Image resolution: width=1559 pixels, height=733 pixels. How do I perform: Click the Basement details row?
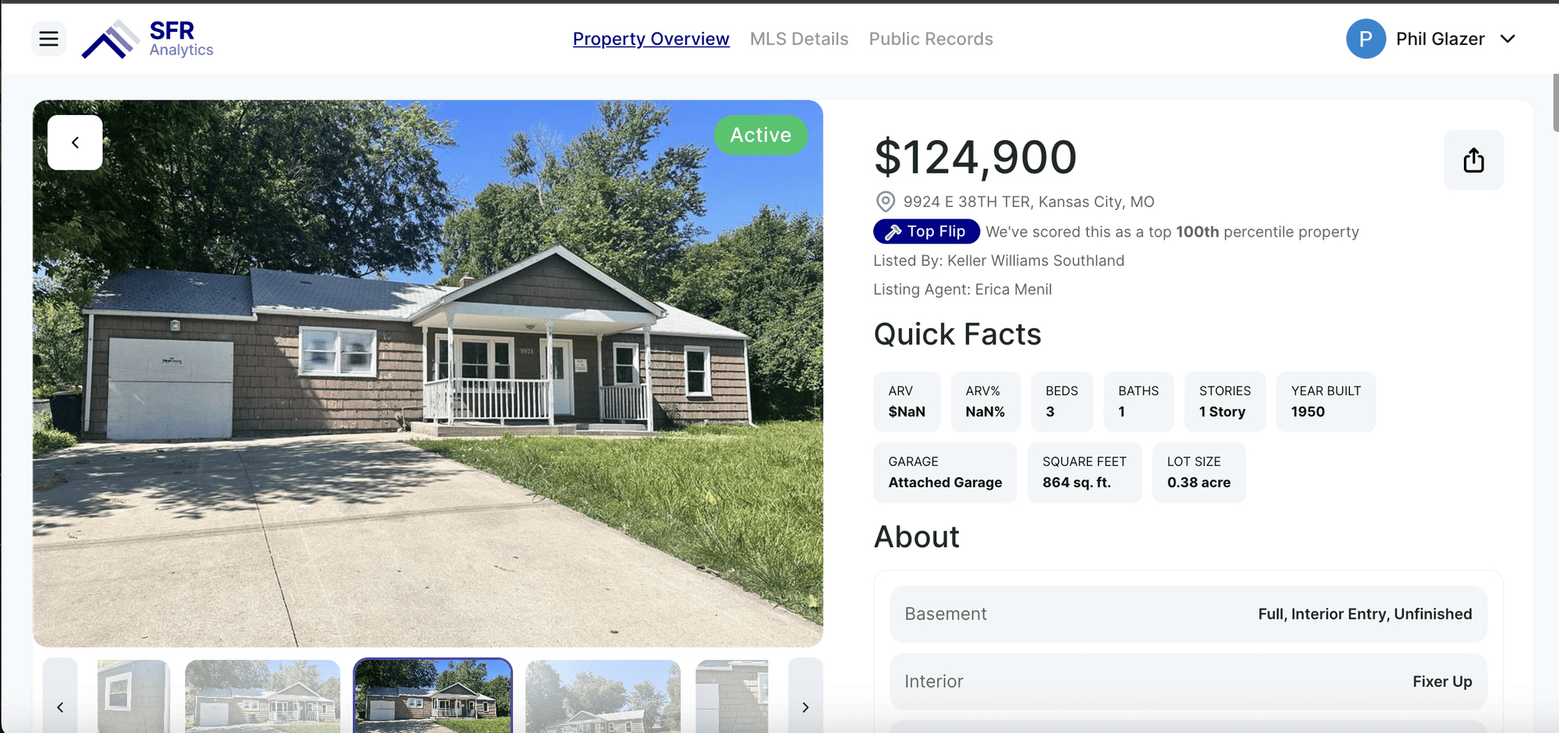point(1188,614)
